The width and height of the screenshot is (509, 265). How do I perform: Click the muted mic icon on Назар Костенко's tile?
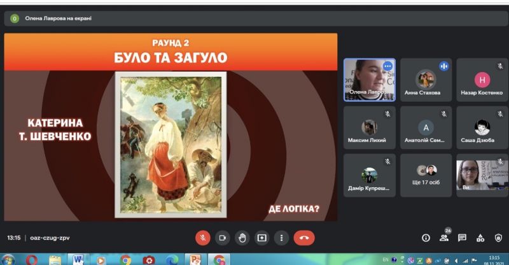pyautogui.click(x=500, y=66)
